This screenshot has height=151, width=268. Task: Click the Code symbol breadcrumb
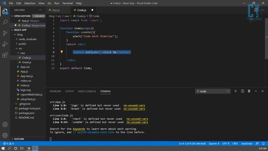[x=94, y=16]
